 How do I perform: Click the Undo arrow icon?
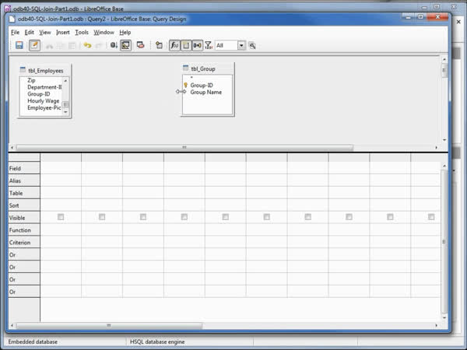[x=87, y=46]
